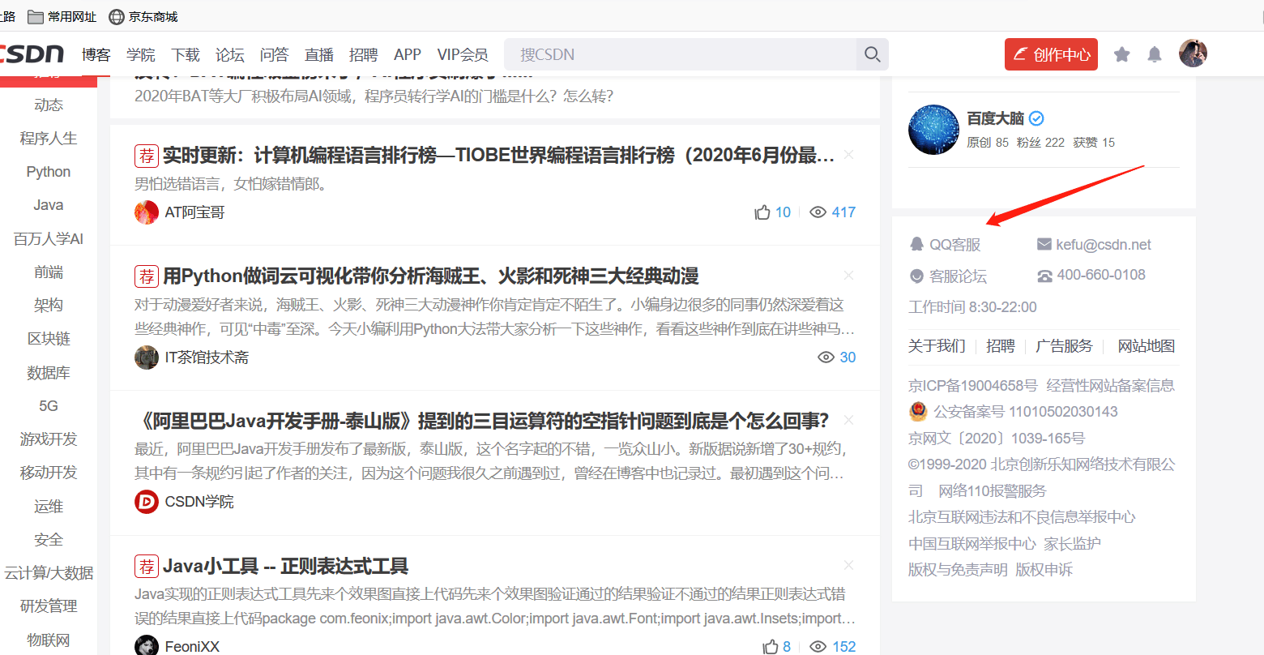The image size is (1264, 655).
Task: Open the Python词云 anime article title
Action: (x=431, y=276)
